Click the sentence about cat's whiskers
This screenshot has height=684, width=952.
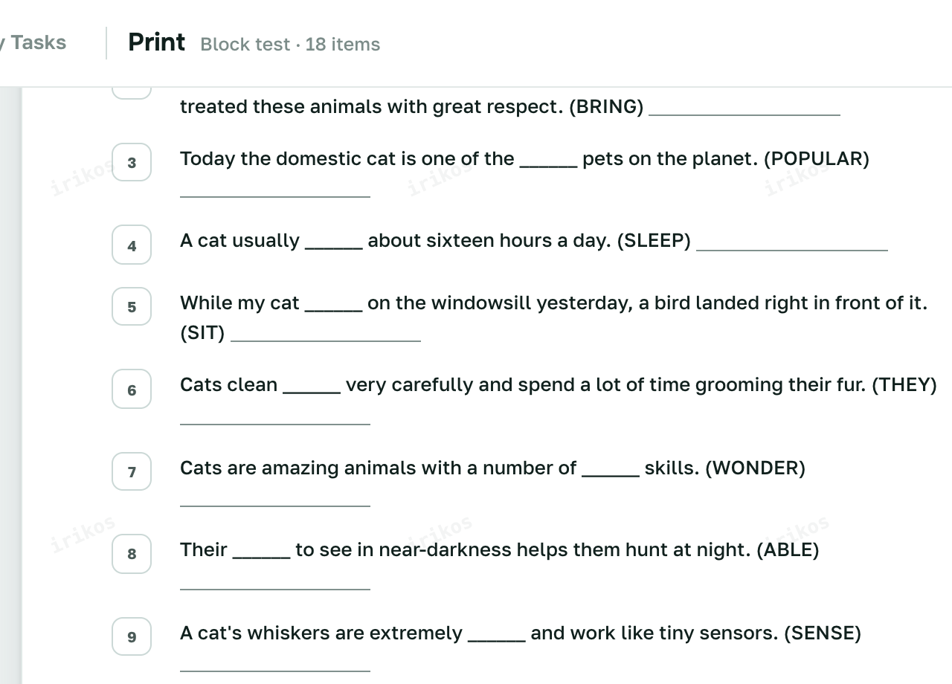click(x=521, y=633)
